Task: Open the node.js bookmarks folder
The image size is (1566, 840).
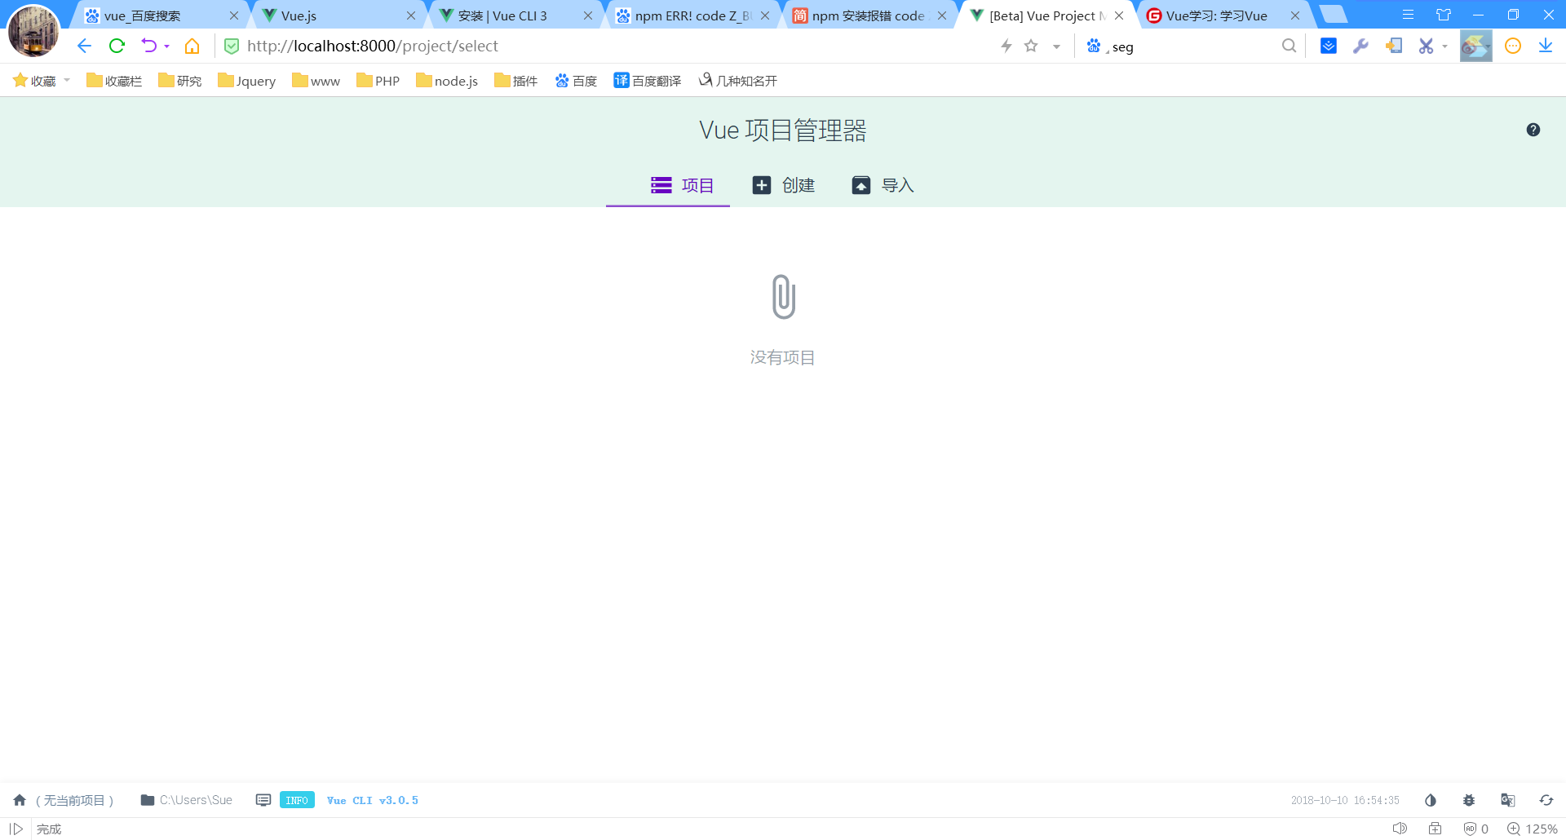Action: [x=446, y=80]
